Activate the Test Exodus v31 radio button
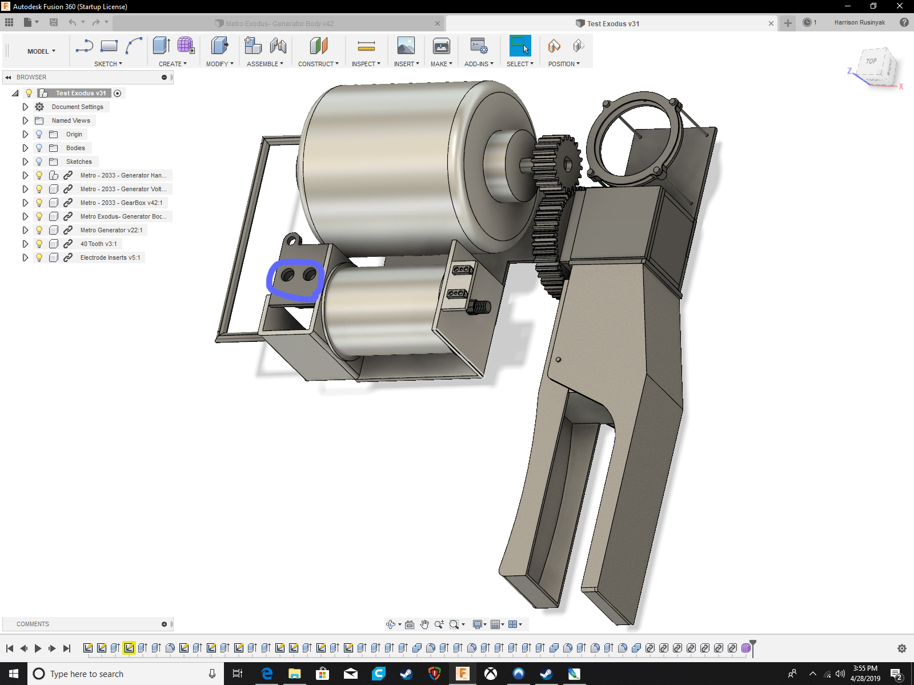This screenshot has width=914, height=685. point(118,93)
